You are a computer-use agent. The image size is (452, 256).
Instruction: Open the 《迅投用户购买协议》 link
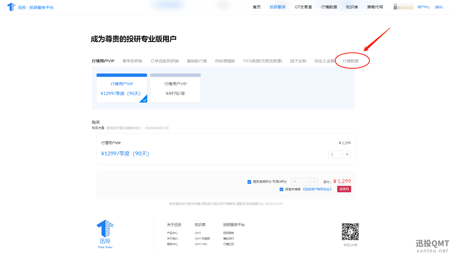317,189
